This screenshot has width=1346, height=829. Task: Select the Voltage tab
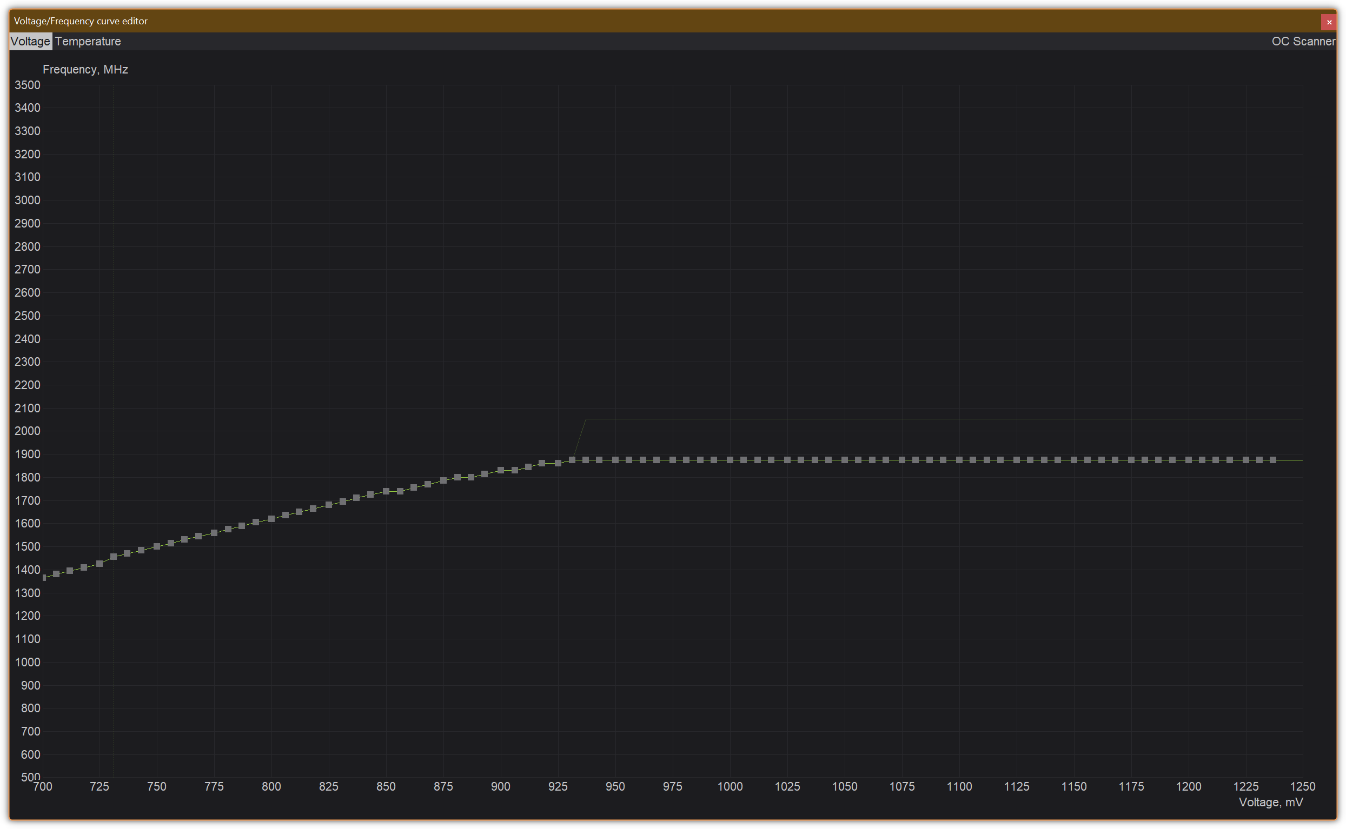[30, 41]
